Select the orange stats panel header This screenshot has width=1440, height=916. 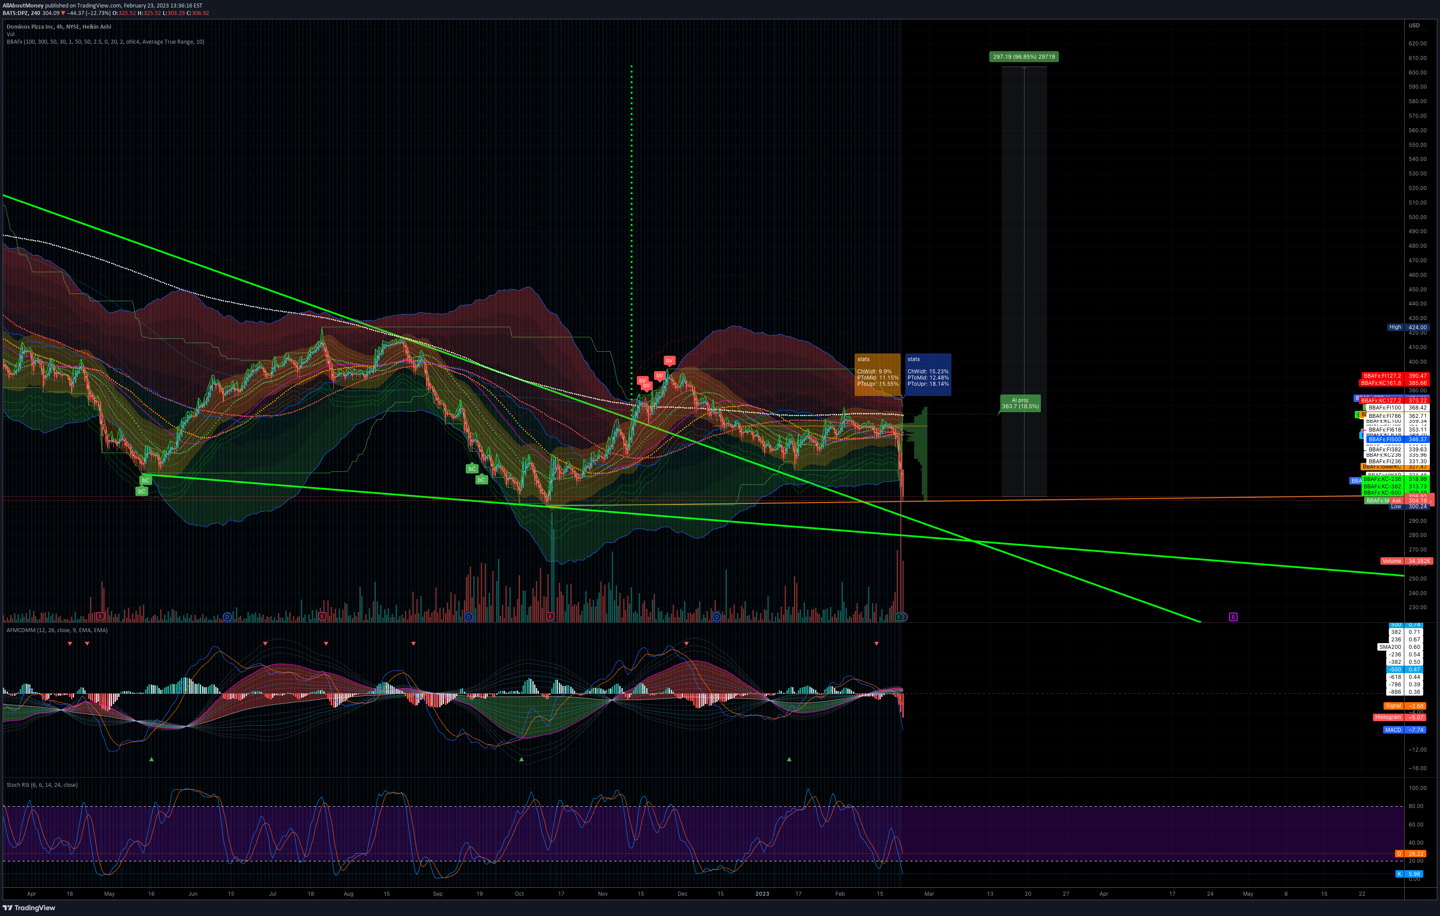coord(863,359)
